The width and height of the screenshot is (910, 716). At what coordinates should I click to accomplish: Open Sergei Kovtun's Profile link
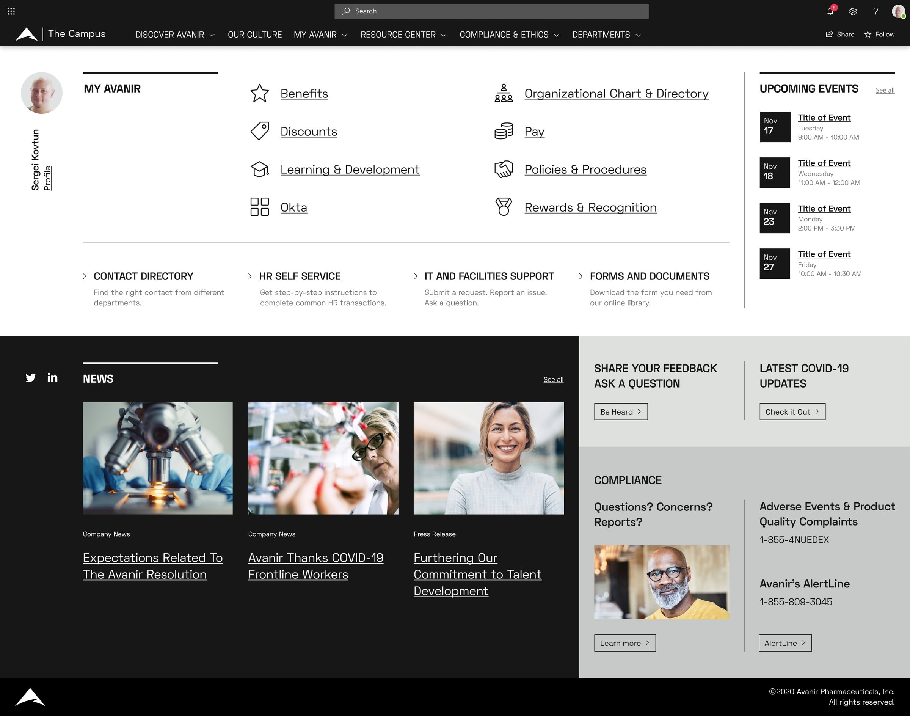pos(48,178)
